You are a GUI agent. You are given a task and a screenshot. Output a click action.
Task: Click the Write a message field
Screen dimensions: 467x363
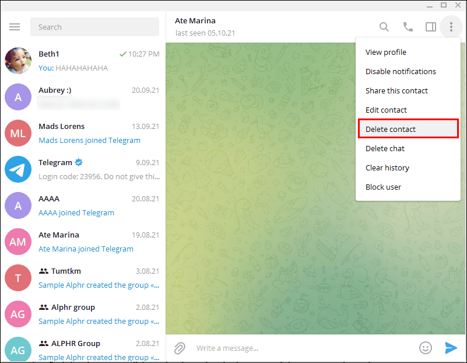(262, 348)
